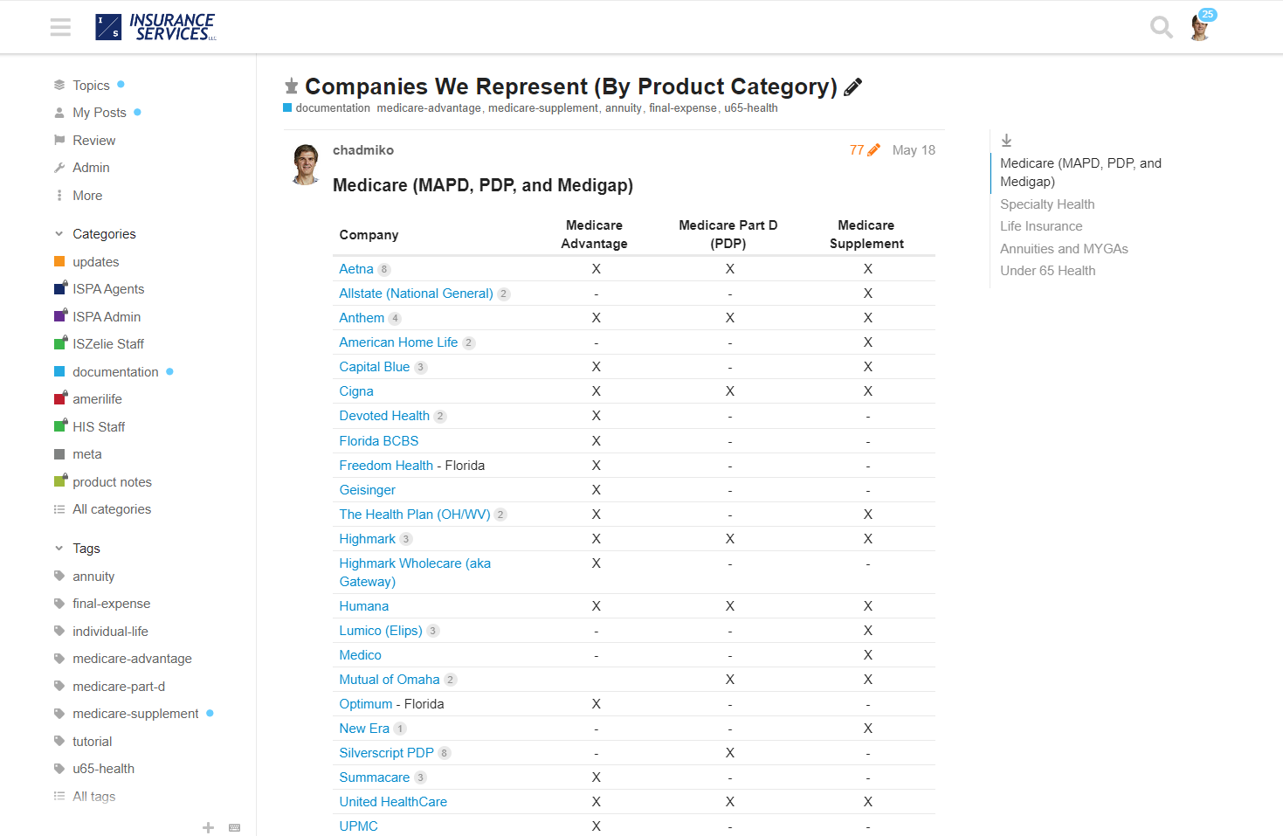Collapse the Categories sidebar section
The image size is (1283, 836).
coord(59,234)
